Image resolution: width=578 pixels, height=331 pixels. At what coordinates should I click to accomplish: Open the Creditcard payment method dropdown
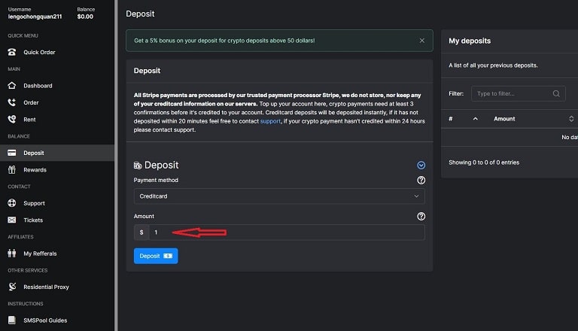279,196
